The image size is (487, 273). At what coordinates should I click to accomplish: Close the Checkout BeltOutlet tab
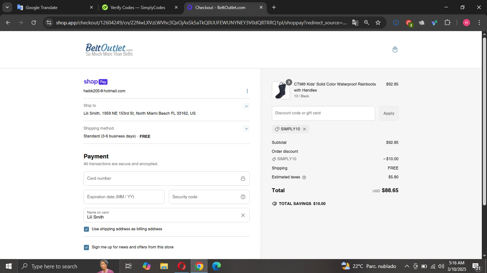tap(261, 7)
